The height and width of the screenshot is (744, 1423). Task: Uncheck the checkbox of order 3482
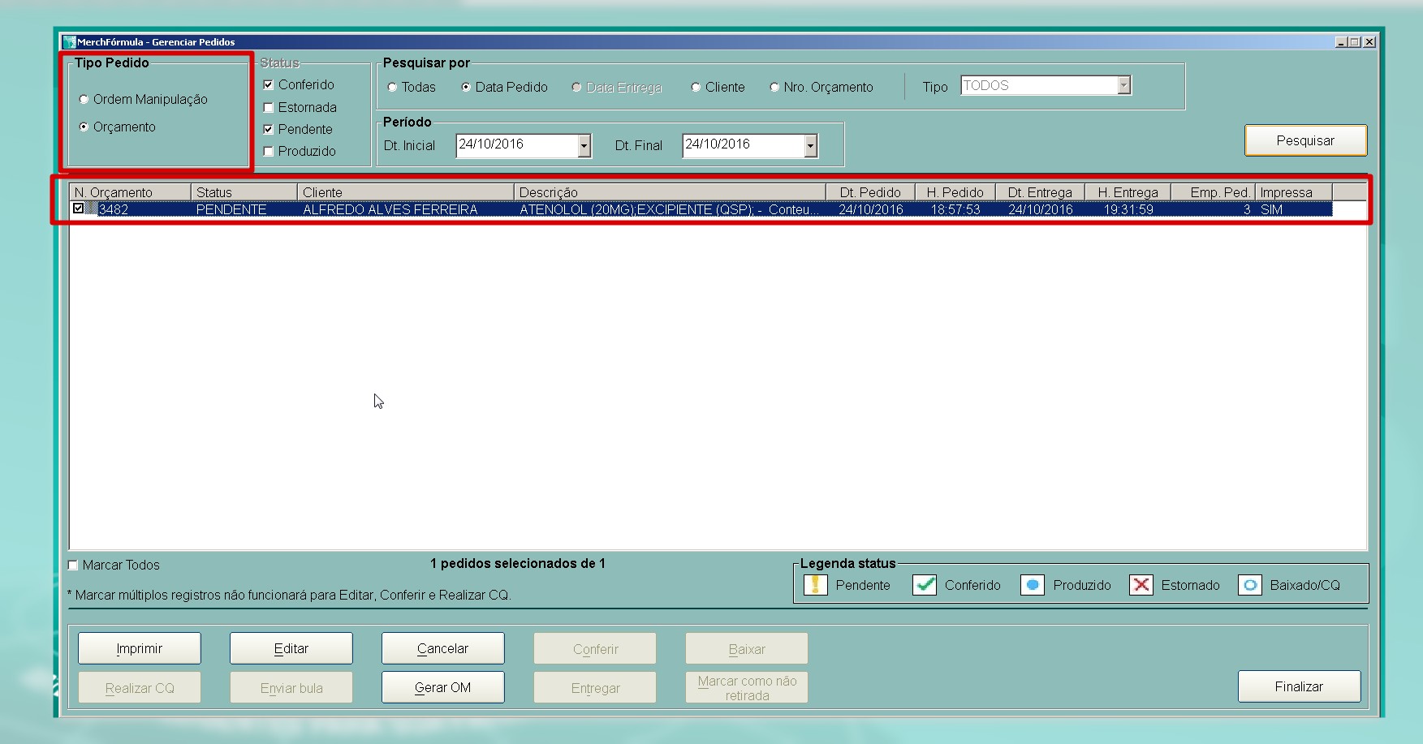(78, 209)
